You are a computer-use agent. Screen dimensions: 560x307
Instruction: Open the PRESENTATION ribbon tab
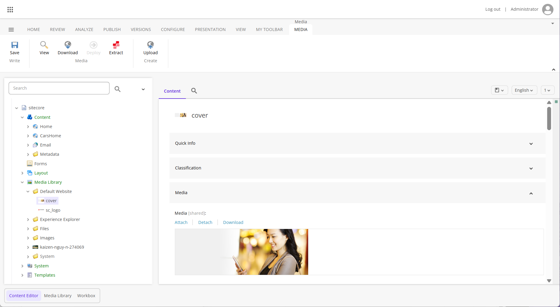pos(210,29)
